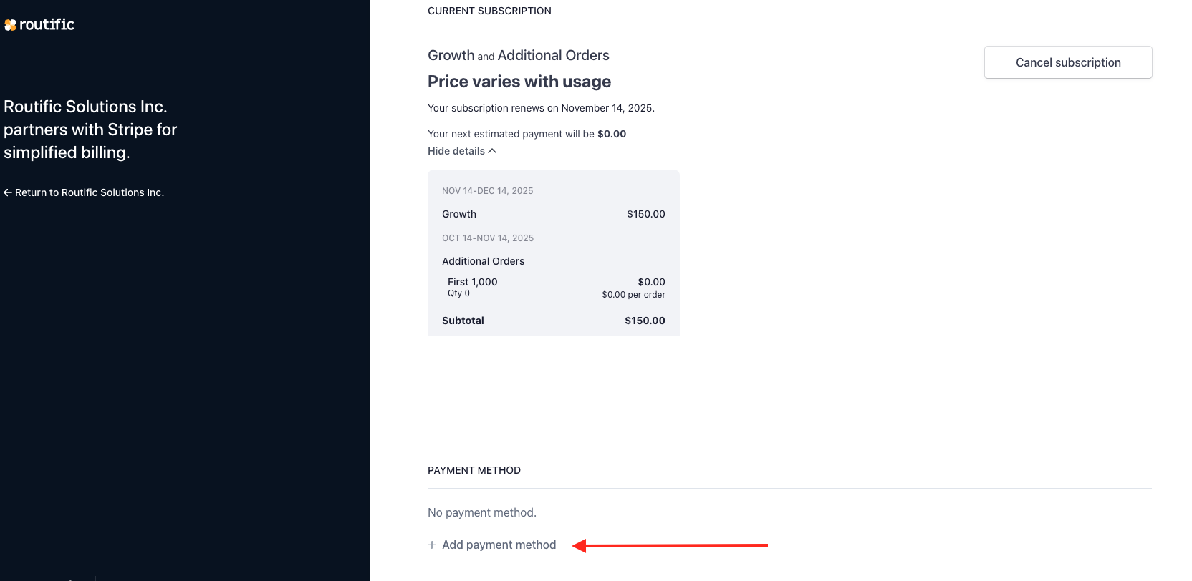
Task: Click the $0.00 next estimated payment amount
Action: (612, 134)
